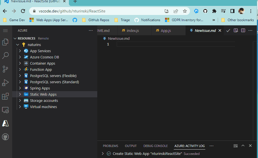Click the Azure panel more actions ellipsis
The width and height of the screenshot is (258, 158).
tap(91, 30)
